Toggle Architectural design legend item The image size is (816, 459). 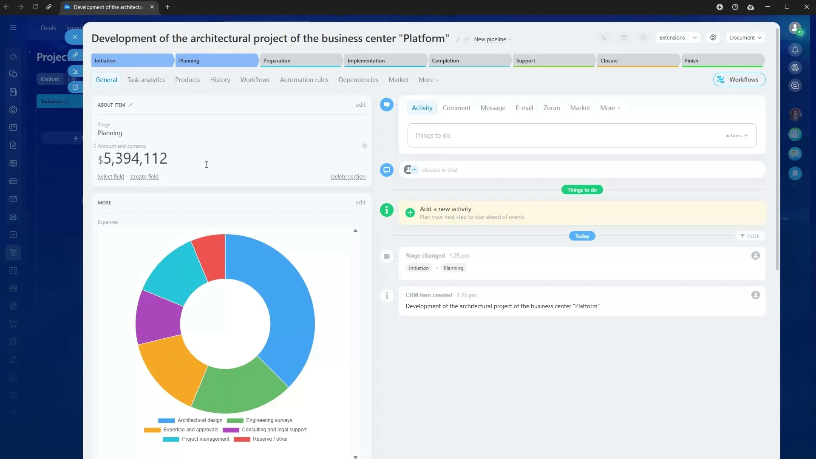tap(190, 420)
